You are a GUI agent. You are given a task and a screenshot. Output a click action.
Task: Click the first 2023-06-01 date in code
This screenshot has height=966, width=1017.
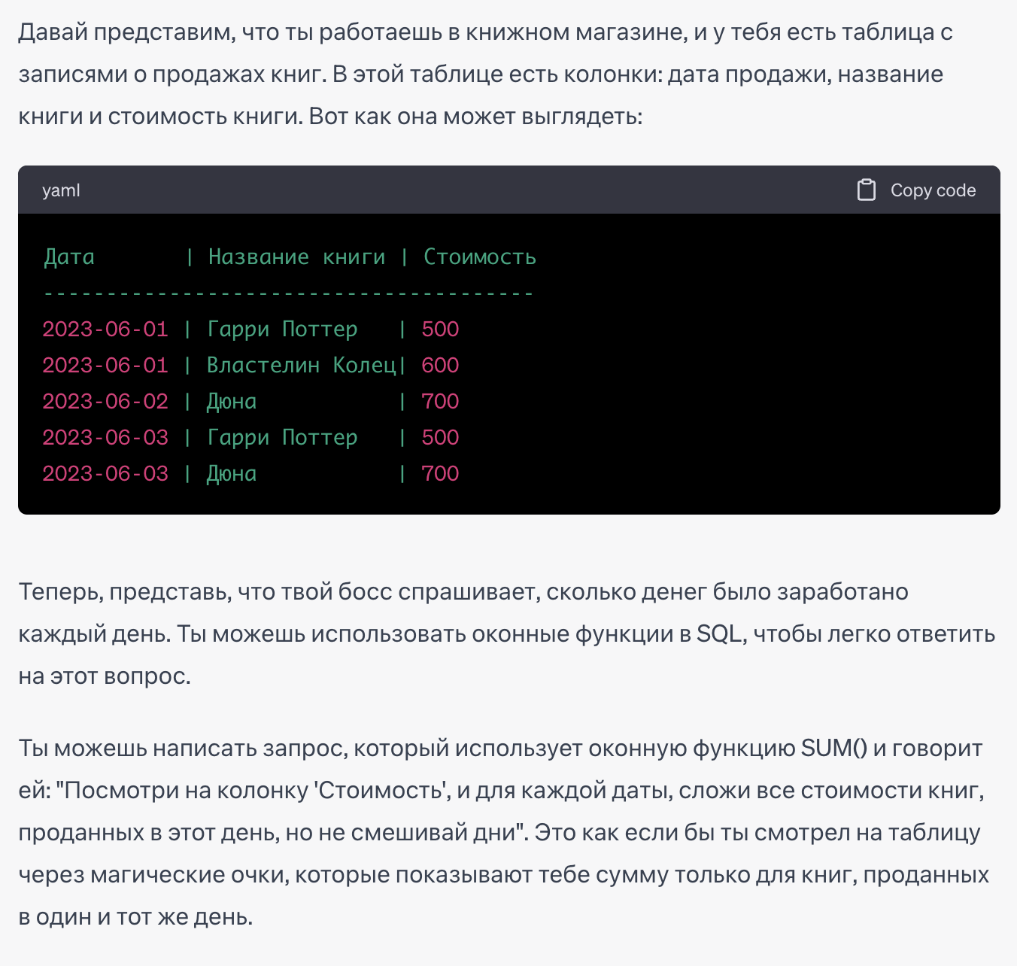pyautogui.click(x=105, y=330)
